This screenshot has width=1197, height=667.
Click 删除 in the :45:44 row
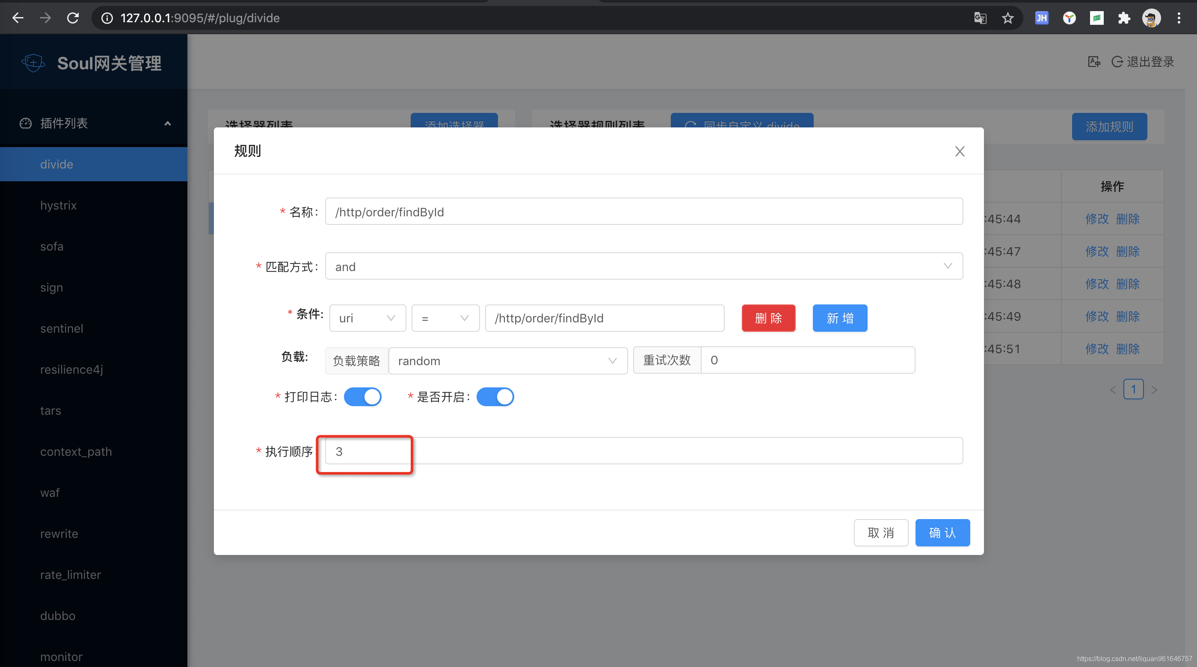(1128, 219)
